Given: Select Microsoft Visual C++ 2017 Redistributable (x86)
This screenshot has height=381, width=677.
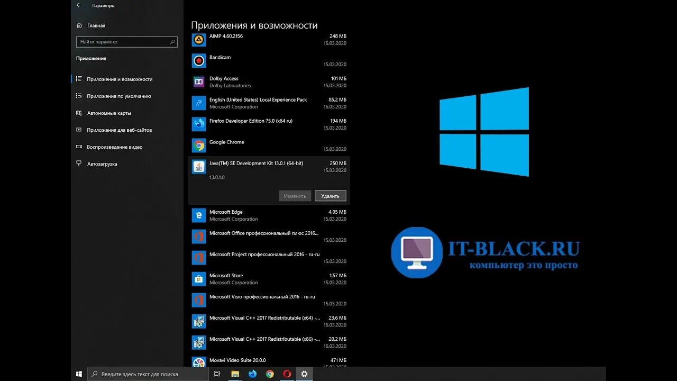Looking at the screenshot, I should point(269,342).
